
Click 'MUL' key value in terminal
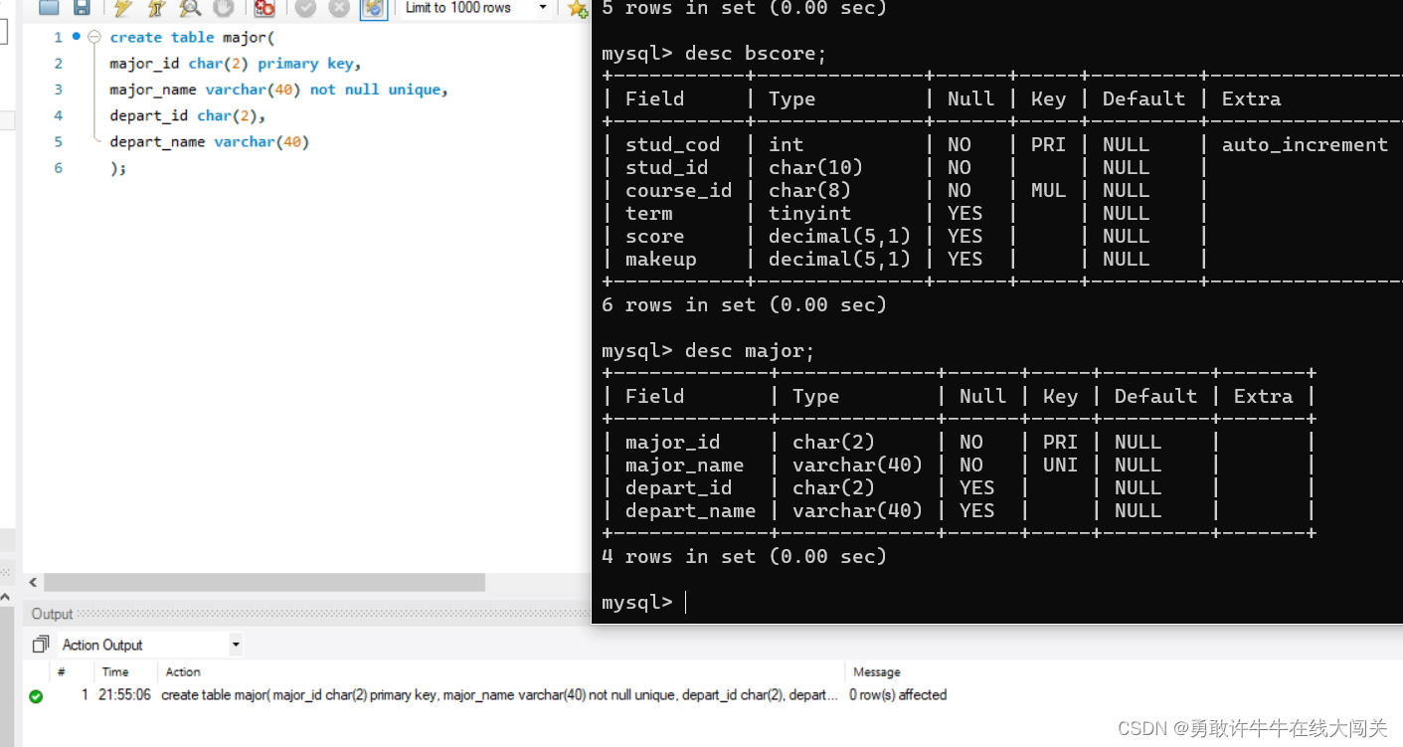coord(1048,190)
